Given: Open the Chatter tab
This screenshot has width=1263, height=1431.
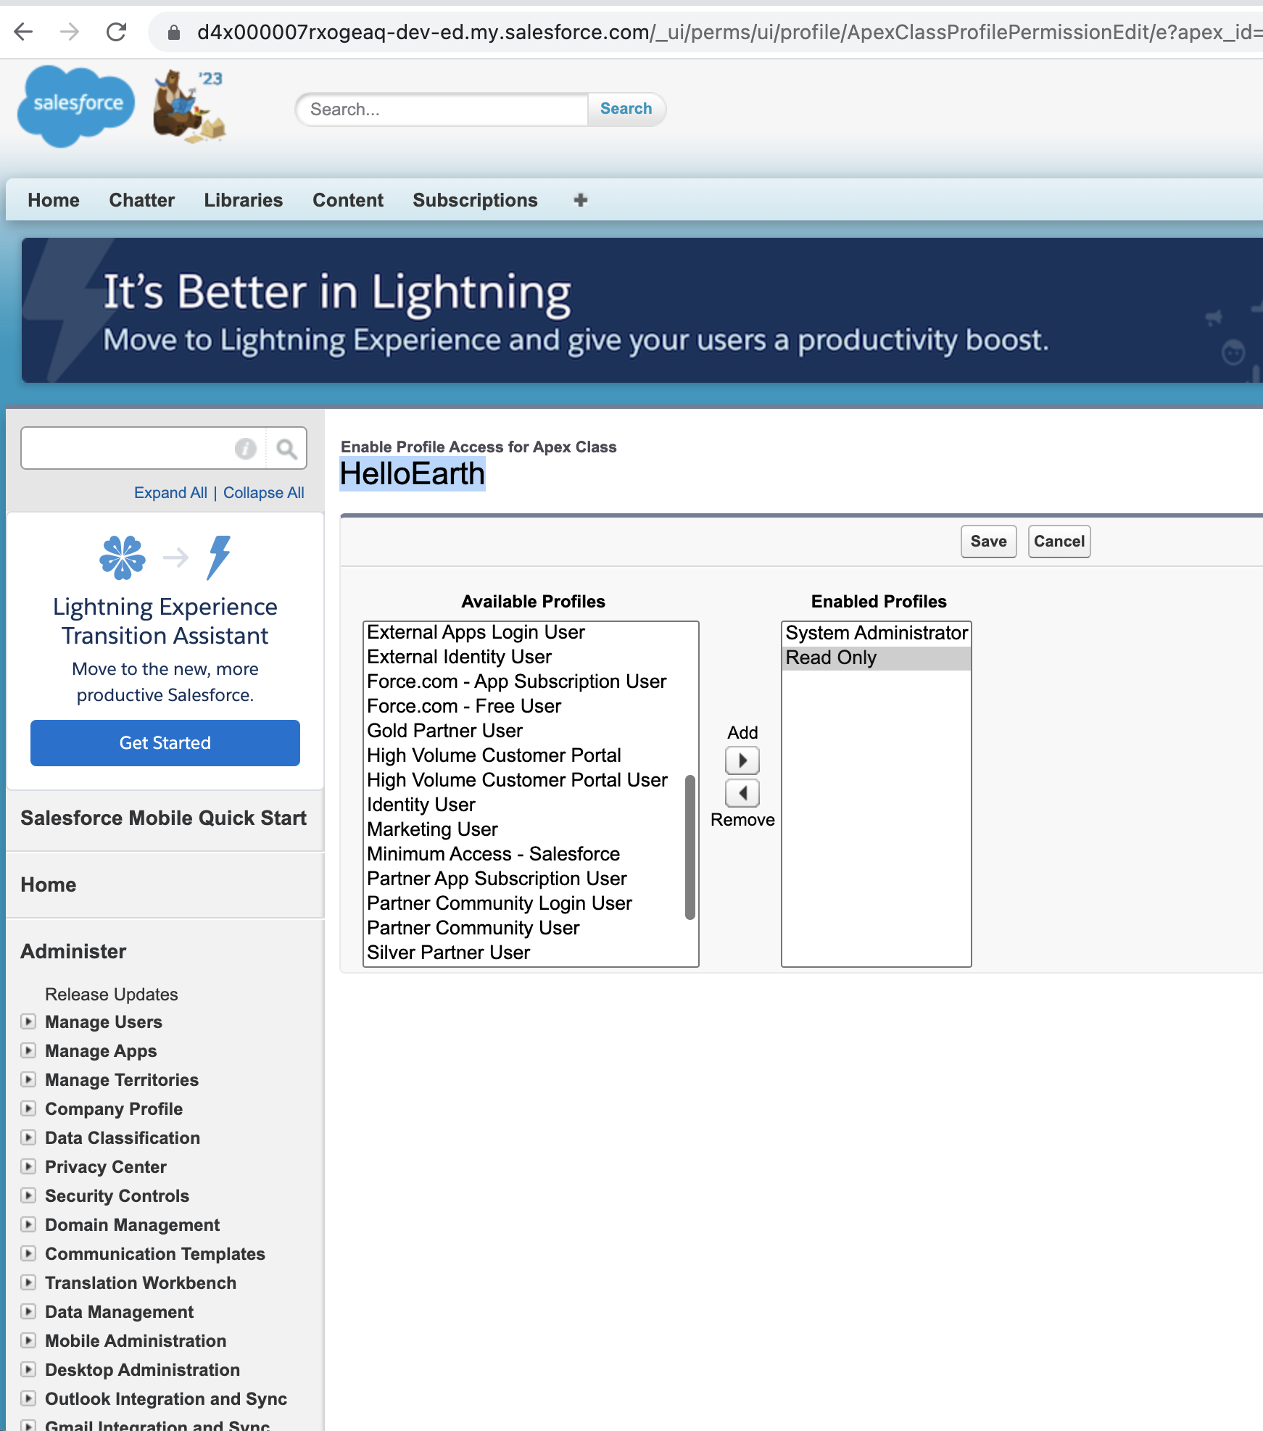Looking at the screenshot, I should click(142, 200).
